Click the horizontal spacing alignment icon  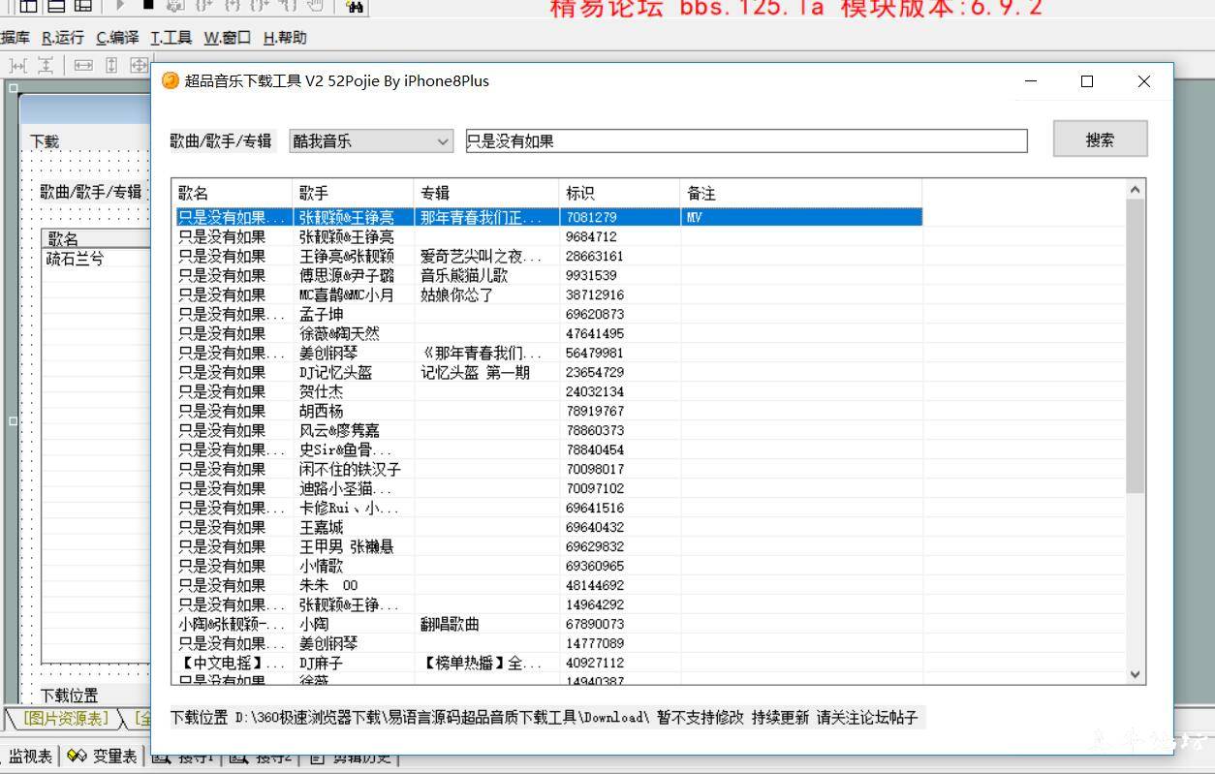16,65
